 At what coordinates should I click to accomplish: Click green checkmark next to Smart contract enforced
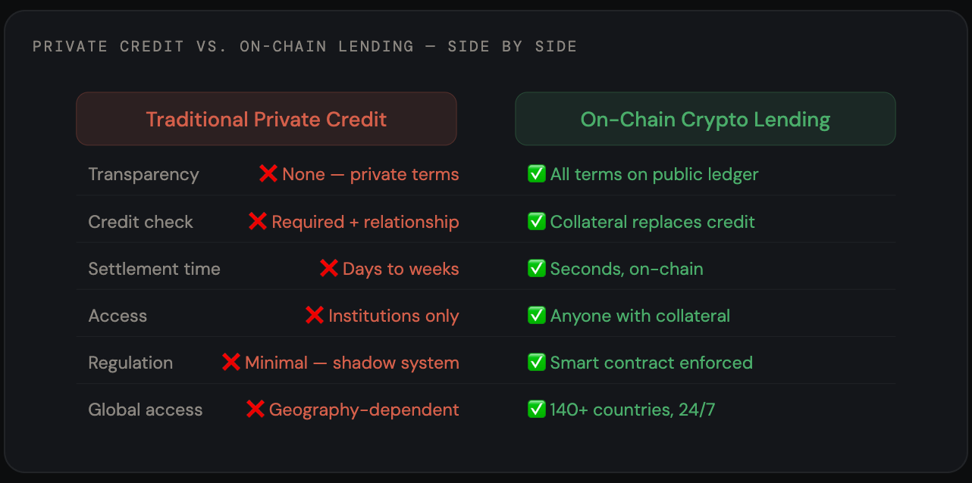(537, 362)
